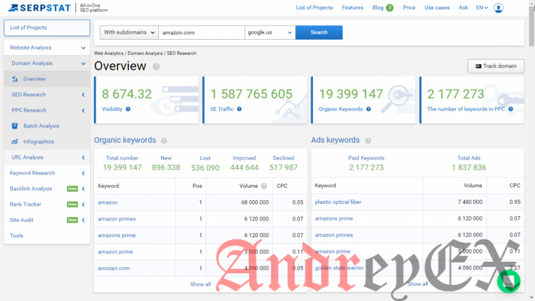The width and height of the screenshot is (535, 301).
Task: Open the With subdomains dropdown
Action: (129, 32)
